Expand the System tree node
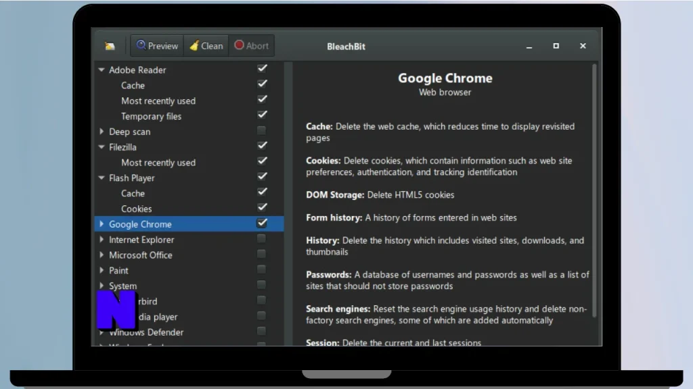Viewport: 693px width, 389px height. pos(102,286)
